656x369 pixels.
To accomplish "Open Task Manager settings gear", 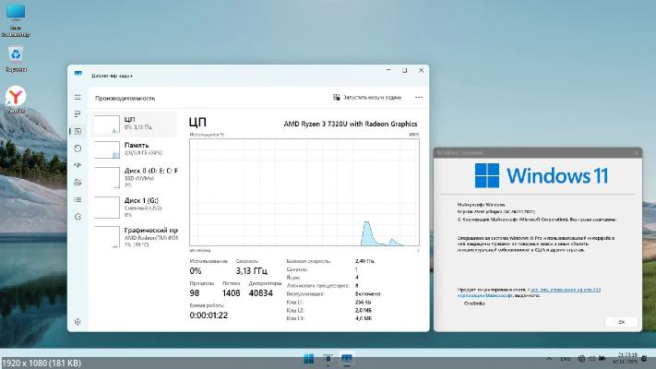I will pyautogui.click(x=78, y=321).
